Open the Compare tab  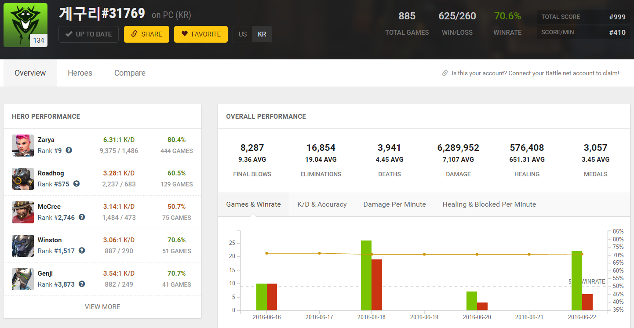click(130, 73)
